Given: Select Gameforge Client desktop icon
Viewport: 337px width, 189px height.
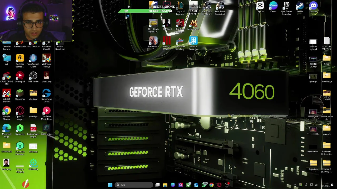Looking at the screenshot, I should tap(47, 96).
